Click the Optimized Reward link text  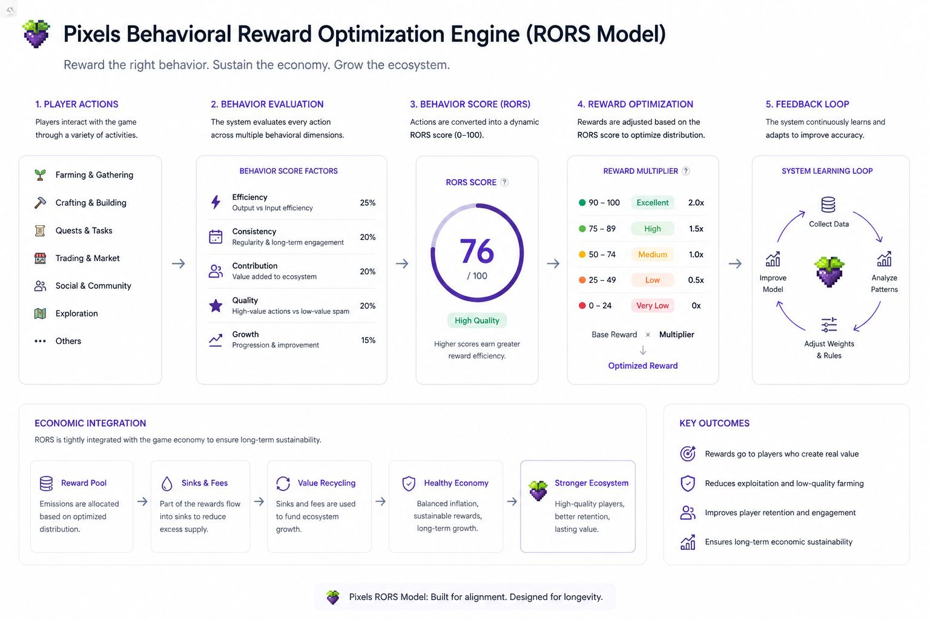click(643, 366)
